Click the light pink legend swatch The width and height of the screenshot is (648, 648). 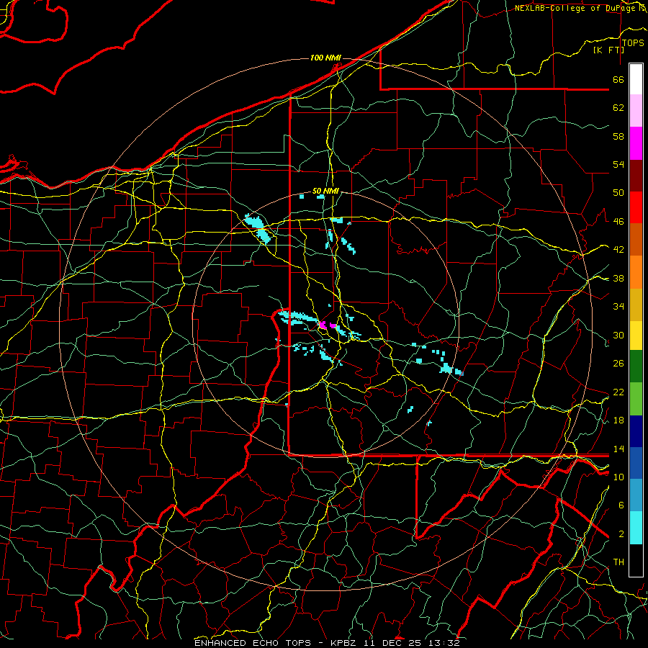coord(636,111)
